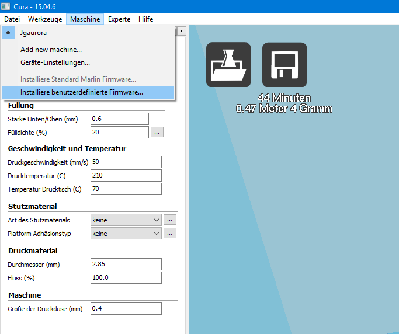
Task: Click the tab scroll right arrow button
Action: click(x=181, y=31)
